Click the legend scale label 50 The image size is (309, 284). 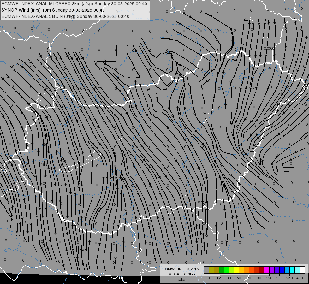(x=239, y=278)
